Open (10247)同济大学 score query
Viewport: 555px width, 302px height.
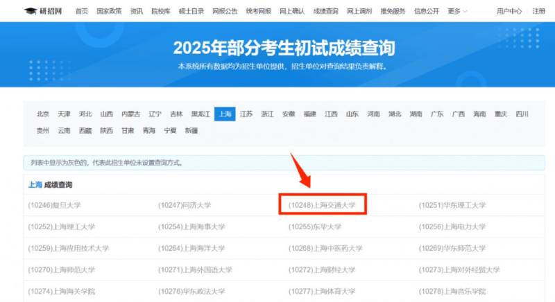[x=185, y=205]
